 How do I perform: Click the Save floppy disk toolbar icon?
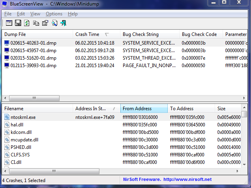point(18,23)
